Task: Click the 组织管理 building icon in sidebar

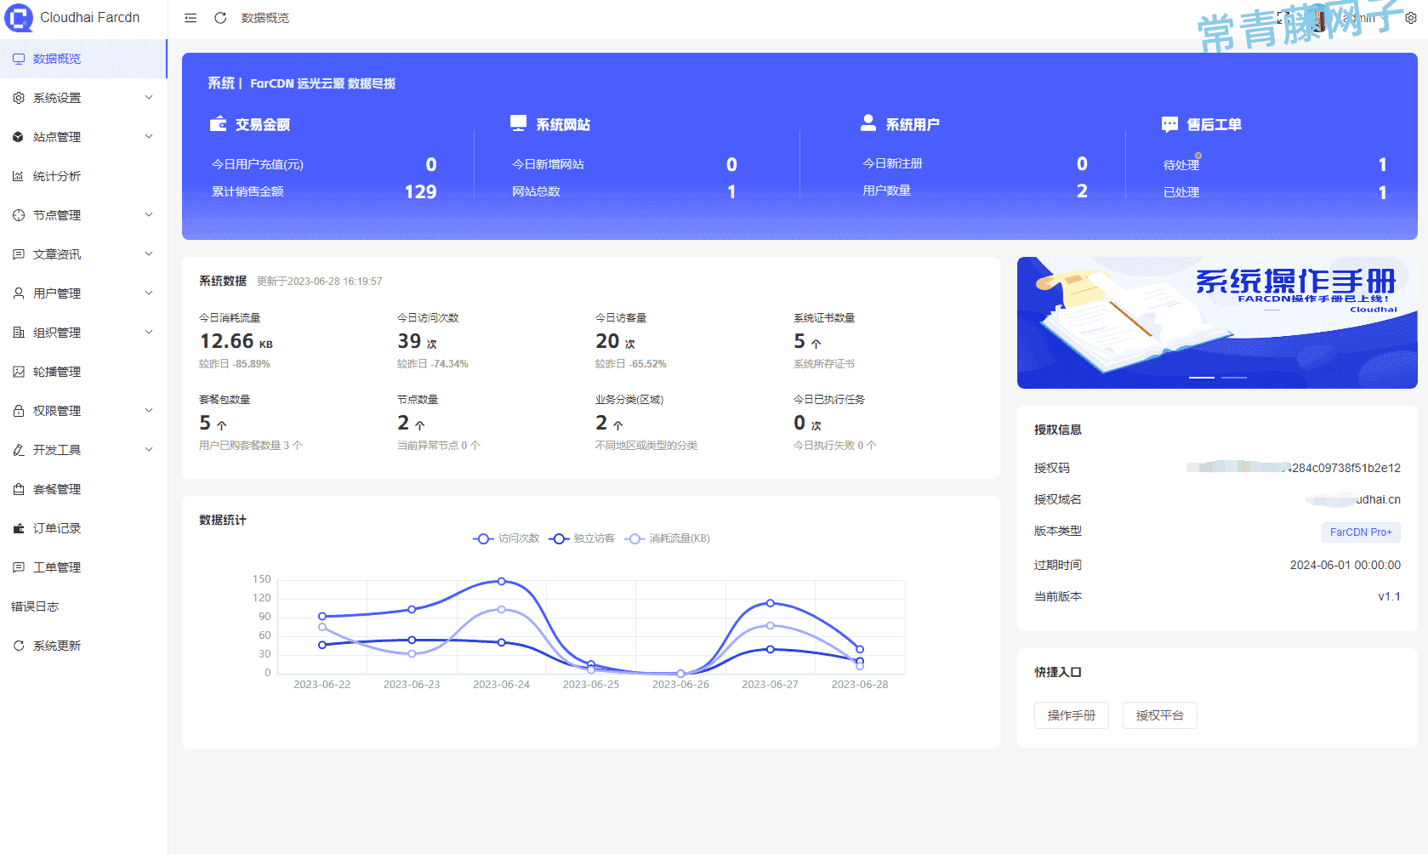Action: pyautogui.click(x=19, y=333)
